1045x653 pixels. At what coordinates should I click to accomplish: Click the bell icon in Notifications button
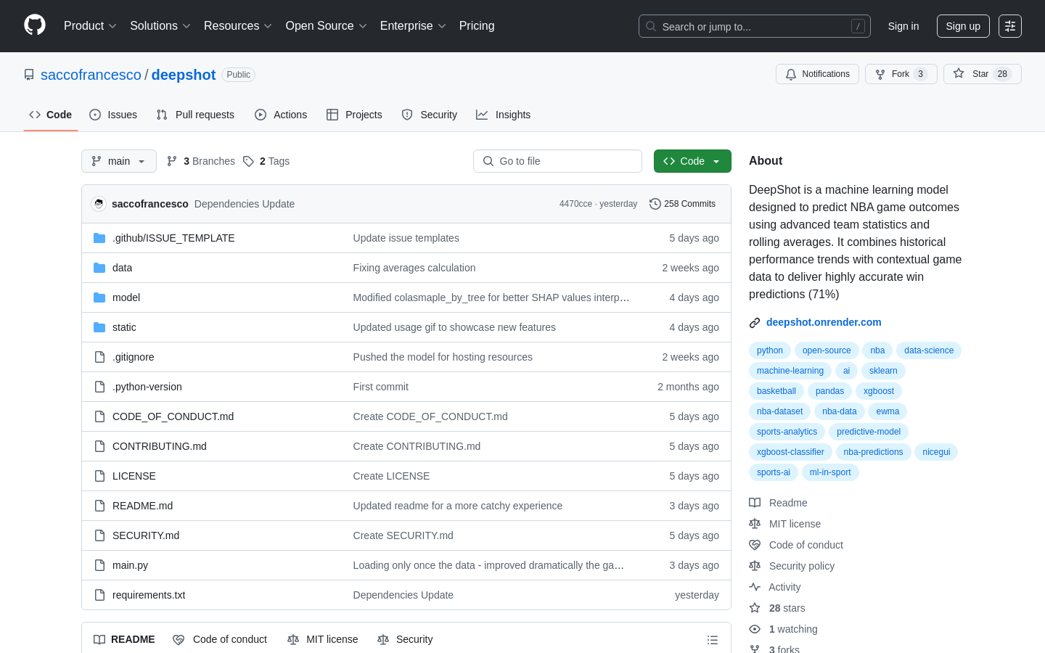coord(791,74)
